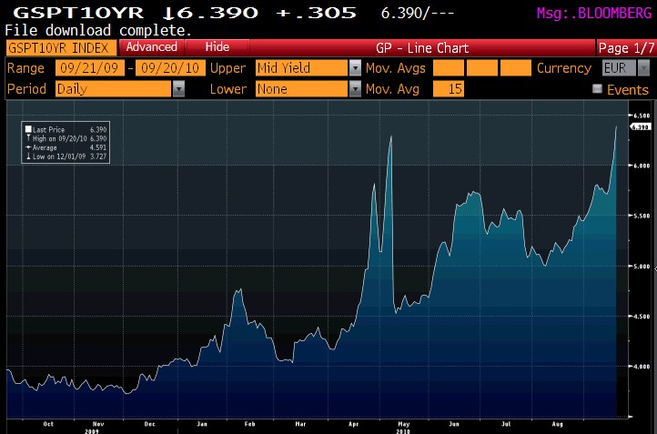Click the Last Price legend square icon

28,130
